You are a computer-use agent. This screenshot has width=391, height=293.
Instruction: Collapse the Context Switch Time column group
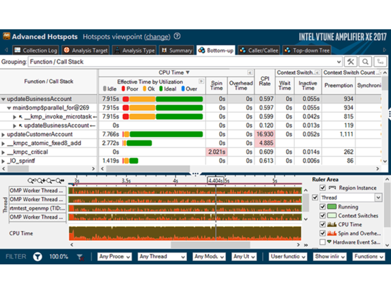tap(317, 73)
